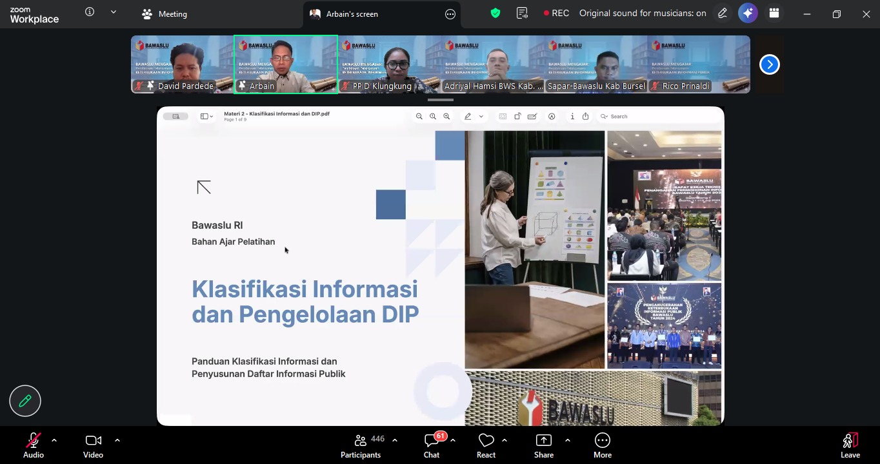Image resolution: width=880 pixels, height=464 pixels.
Task: Select Adriyal Hamsi's video thumbnail
Action: tap(493, 64)
